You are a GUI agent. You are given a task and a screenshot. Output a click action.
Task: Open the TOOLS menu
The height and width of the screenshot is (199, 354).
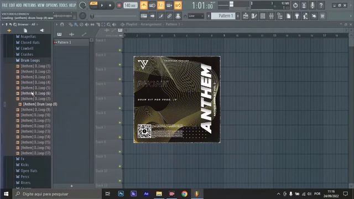(63, 5)
